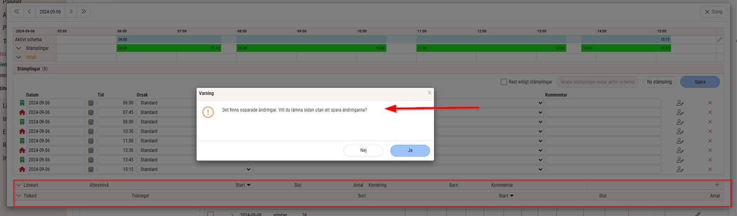
Task: Click user-edit icon on 06:00 row
Action: 680,103
